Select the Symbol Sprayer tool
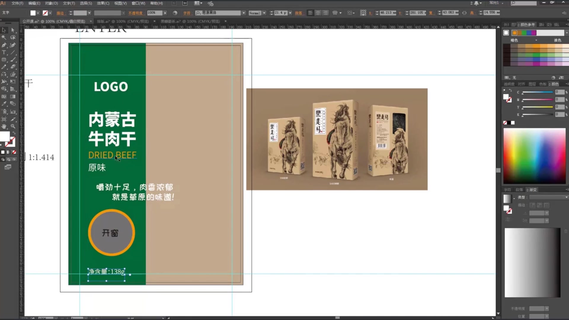Screen dimensions: 569x320 (4, 112)
